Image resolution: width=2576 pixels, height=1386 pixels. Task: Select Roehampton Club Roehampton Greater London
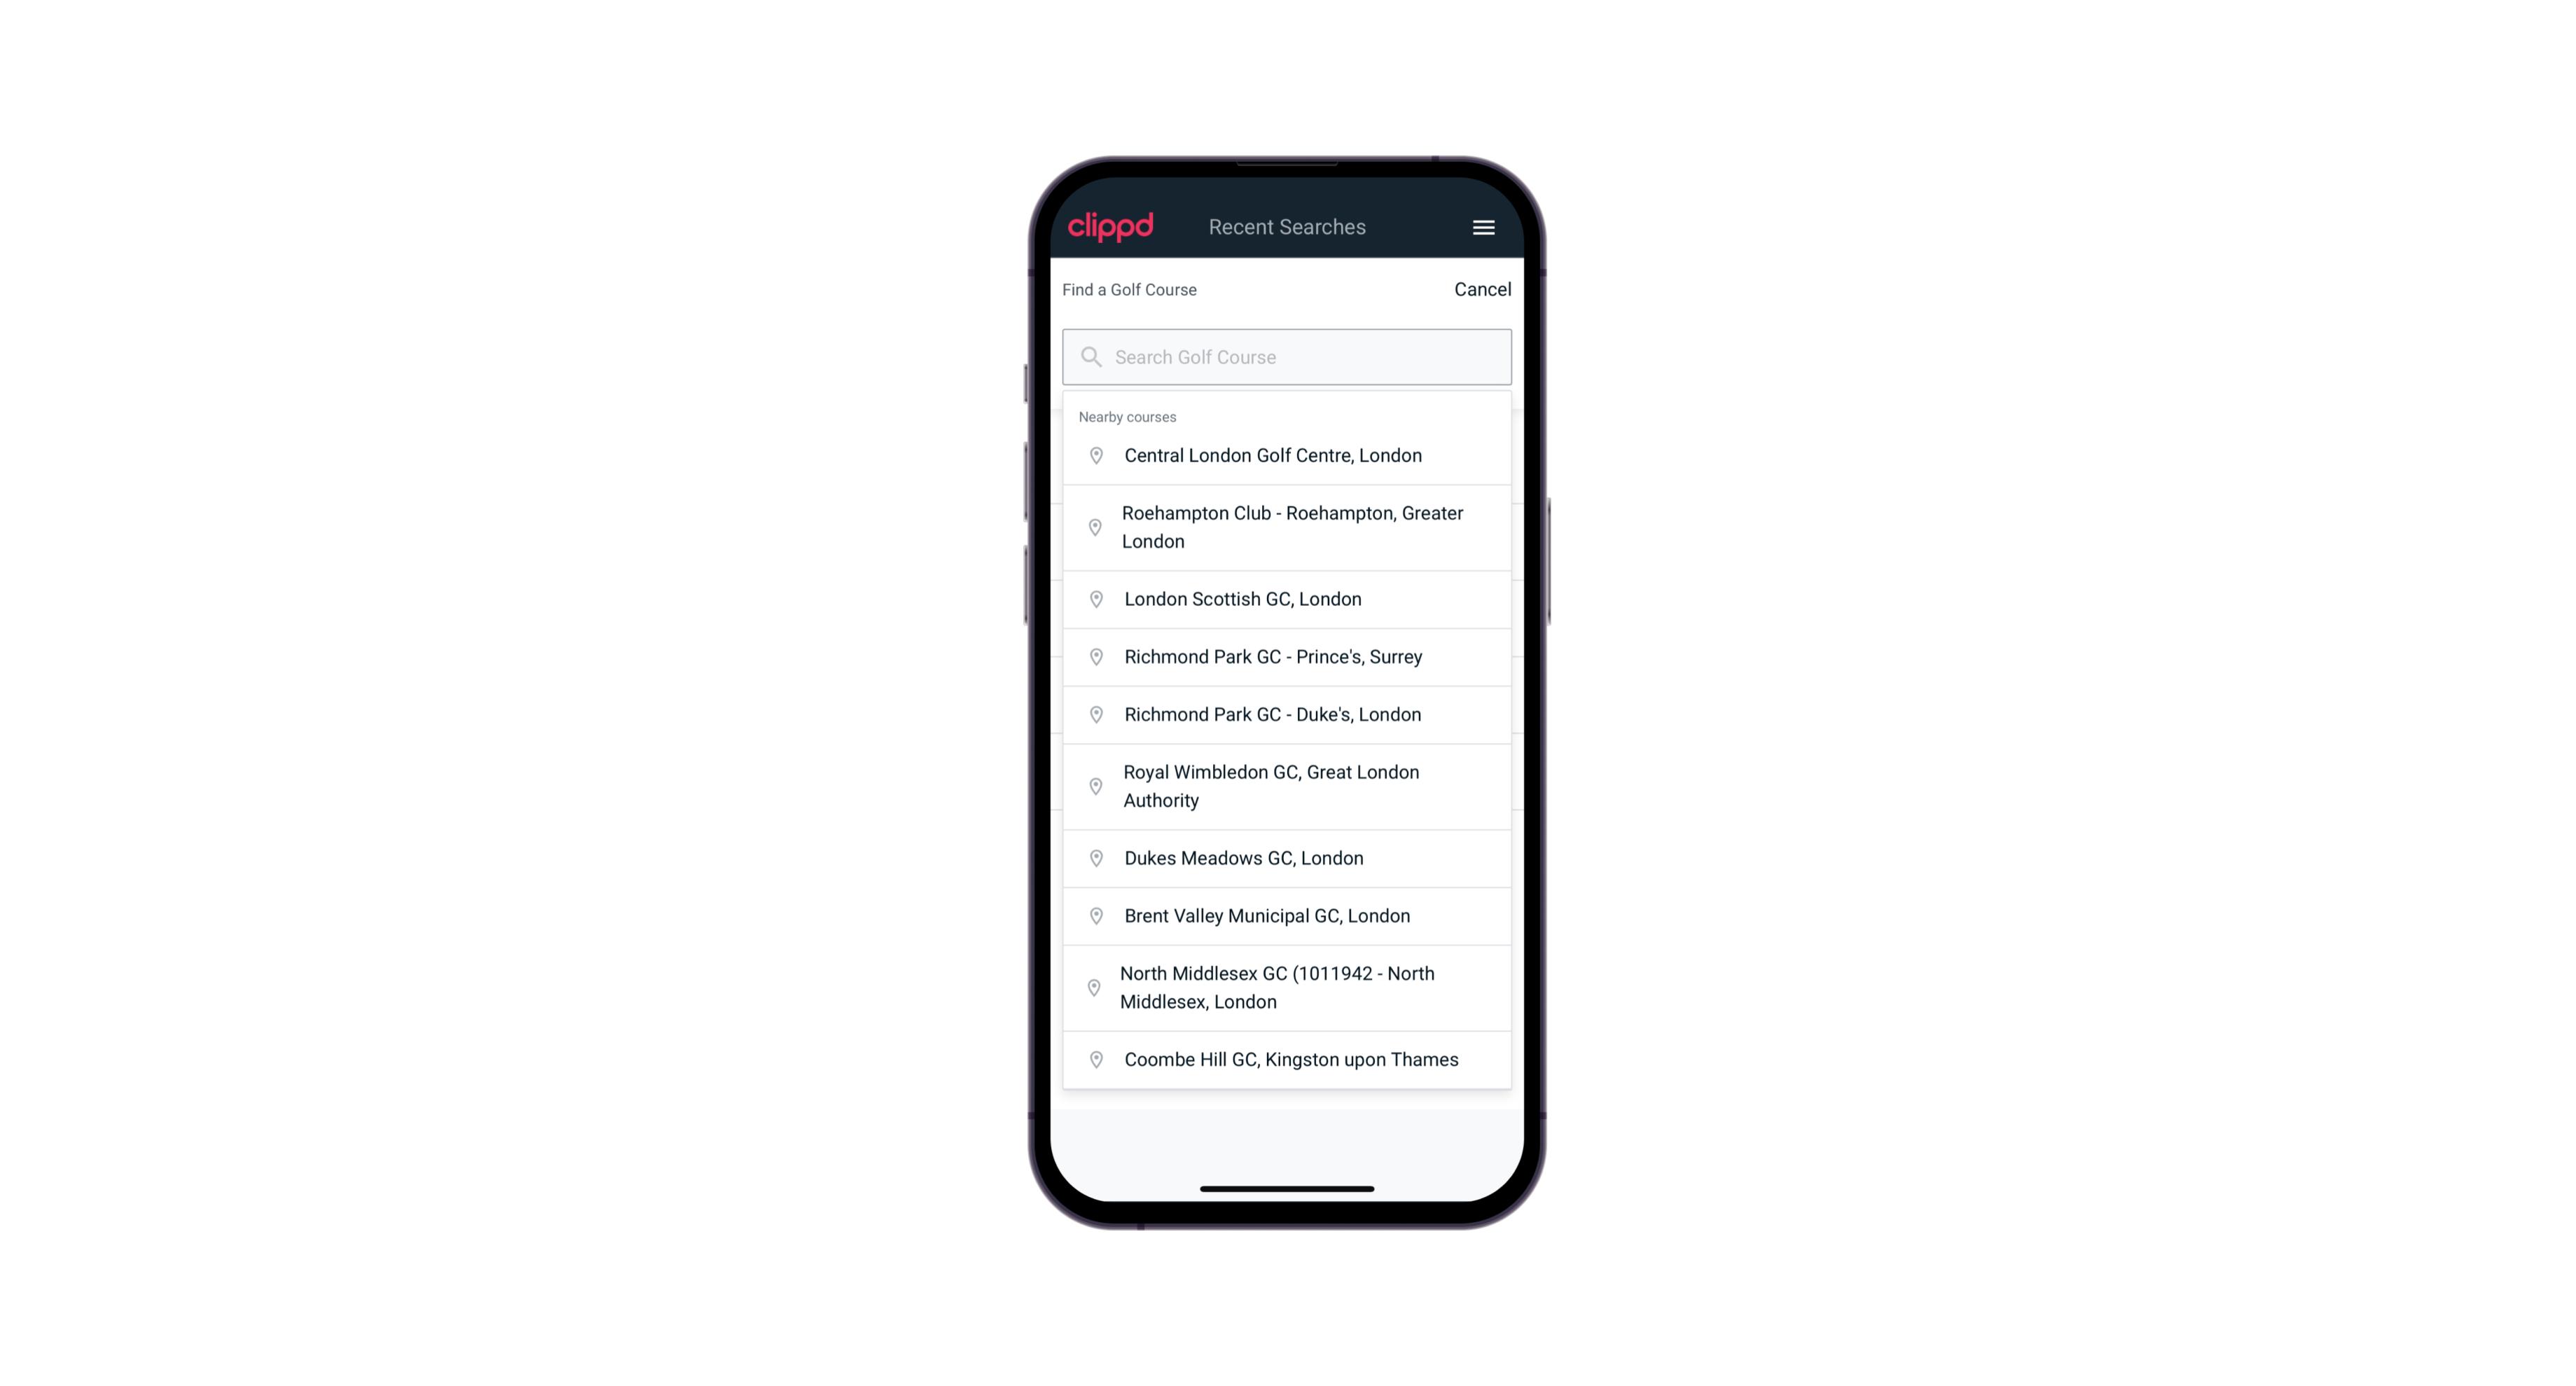(x=1287, y=527)
